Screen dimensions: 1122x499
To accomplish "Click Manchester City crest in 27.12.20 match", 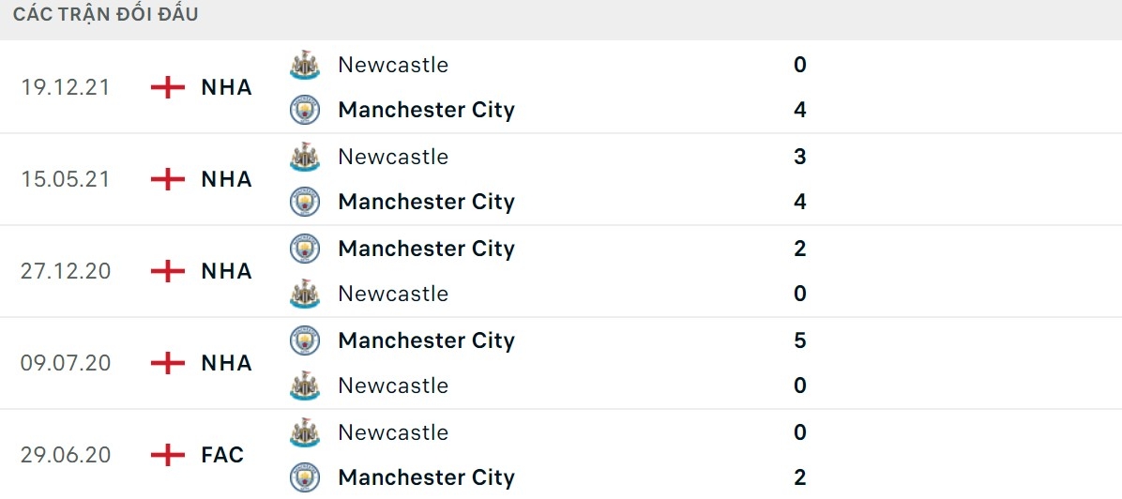I will click(305, 249).
